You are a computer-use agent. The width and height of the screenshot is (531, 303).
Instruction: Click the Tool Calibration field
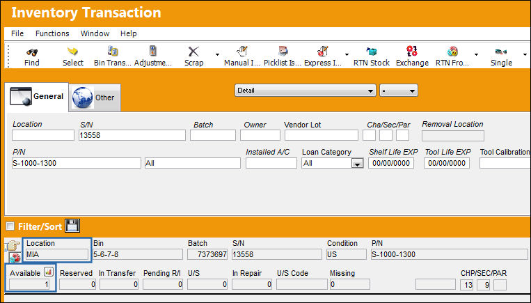[505, 163]
